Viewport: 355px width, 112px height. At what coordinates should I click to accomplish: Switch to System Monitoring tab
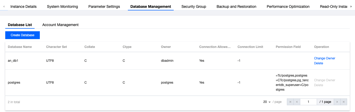click(x=62, y=7)
